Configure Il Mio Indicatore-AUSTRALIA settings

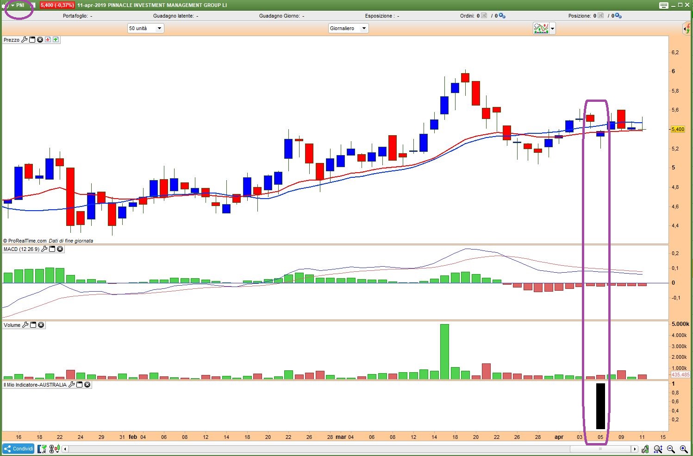(x=71, y=385)
